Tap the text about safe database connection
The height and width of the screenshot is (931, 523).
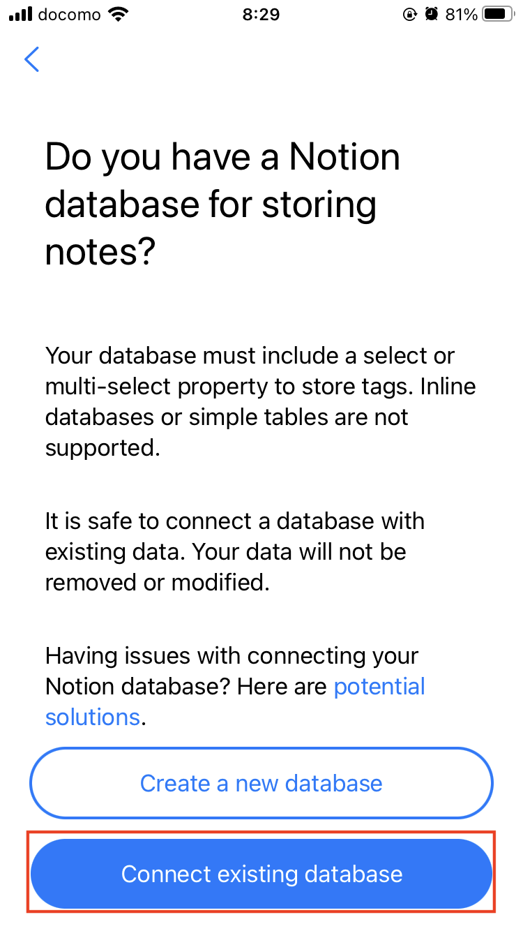click(x=237, y=551)
